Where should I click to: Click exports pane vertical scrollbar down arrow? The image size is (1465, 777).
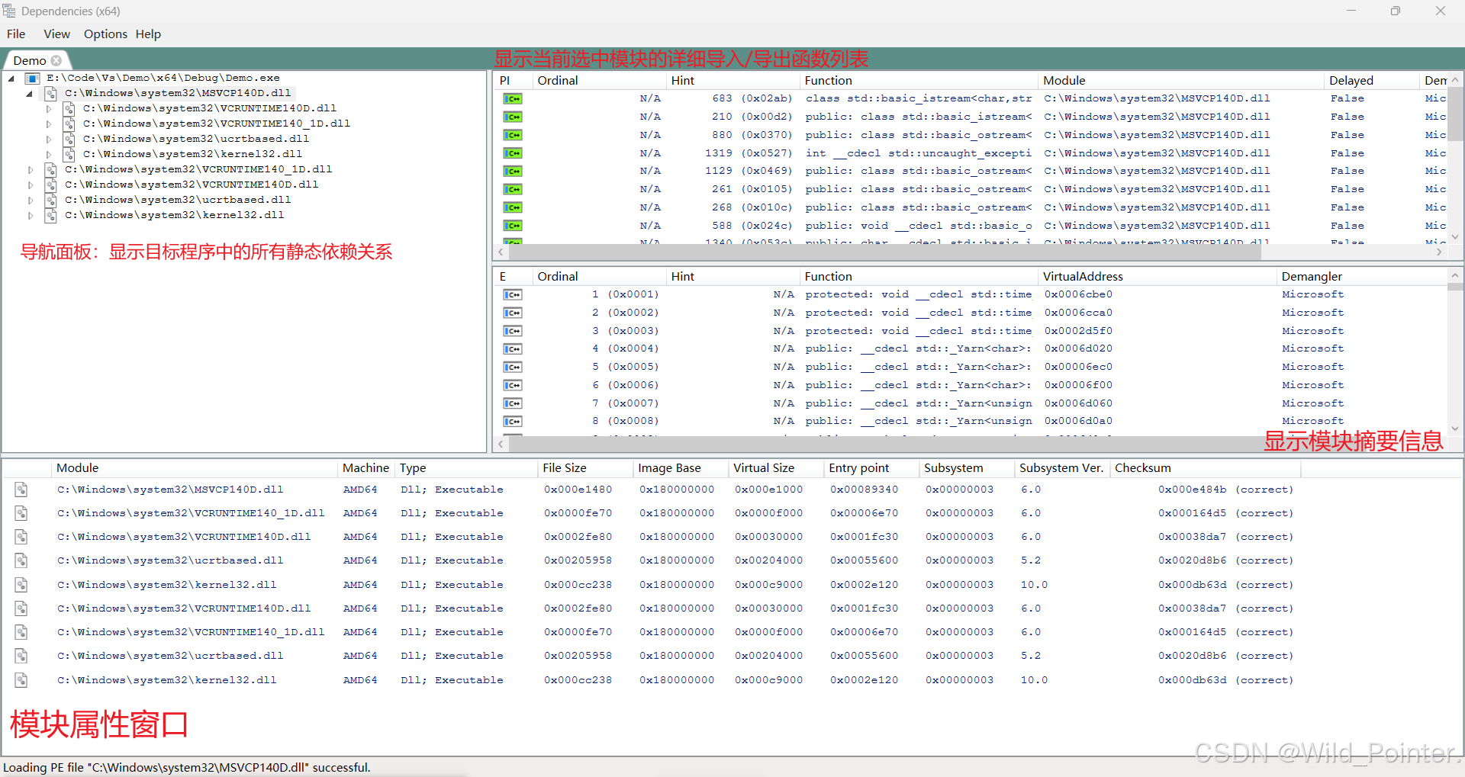point(1455,429)
